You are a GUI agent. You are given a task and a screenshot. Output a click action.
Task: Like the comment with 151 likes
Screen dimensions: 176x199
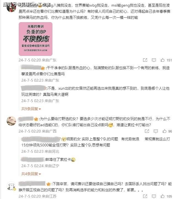(162, 60)
